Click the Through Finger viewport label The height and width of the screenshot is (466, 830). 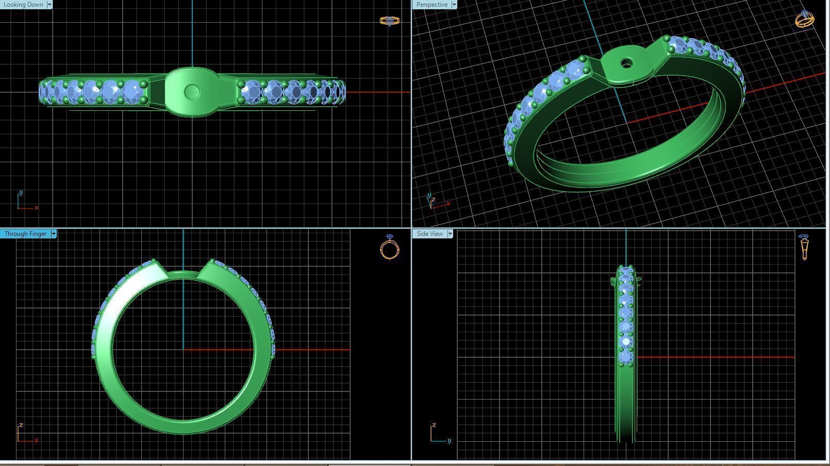coord(25,234)
